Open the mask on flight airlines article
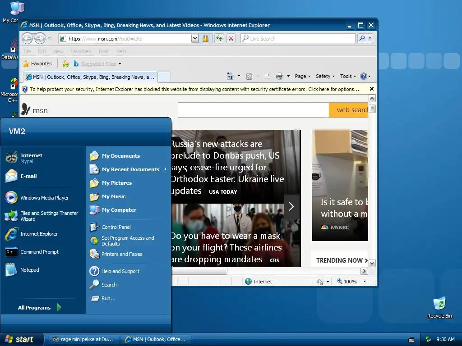This screenshot has width=462, height=346. tap(226, 247)
